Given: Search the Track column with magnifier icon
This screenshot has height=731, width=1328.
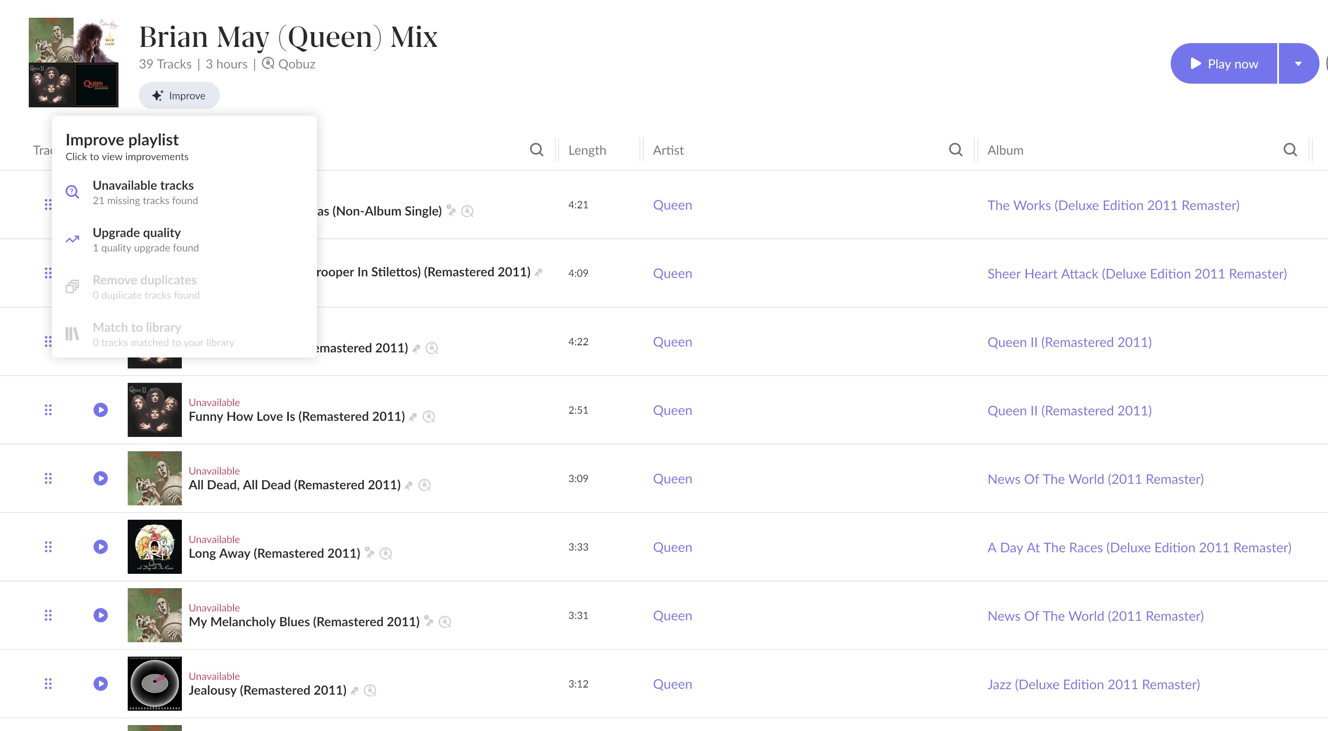Looking at the screenshot, I should point(537,150).
